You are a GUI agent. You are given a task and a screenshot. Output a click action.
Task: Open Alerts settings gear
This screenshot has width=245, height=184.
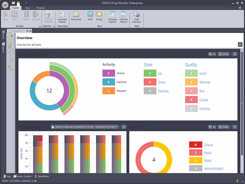(x=235, y=127)
